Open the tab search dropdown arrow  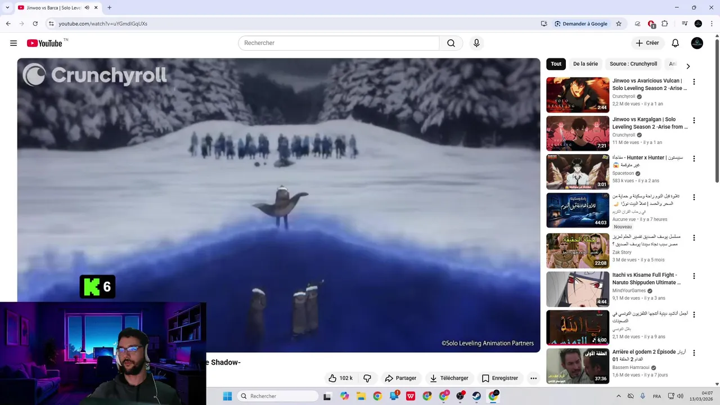[7, 8]
